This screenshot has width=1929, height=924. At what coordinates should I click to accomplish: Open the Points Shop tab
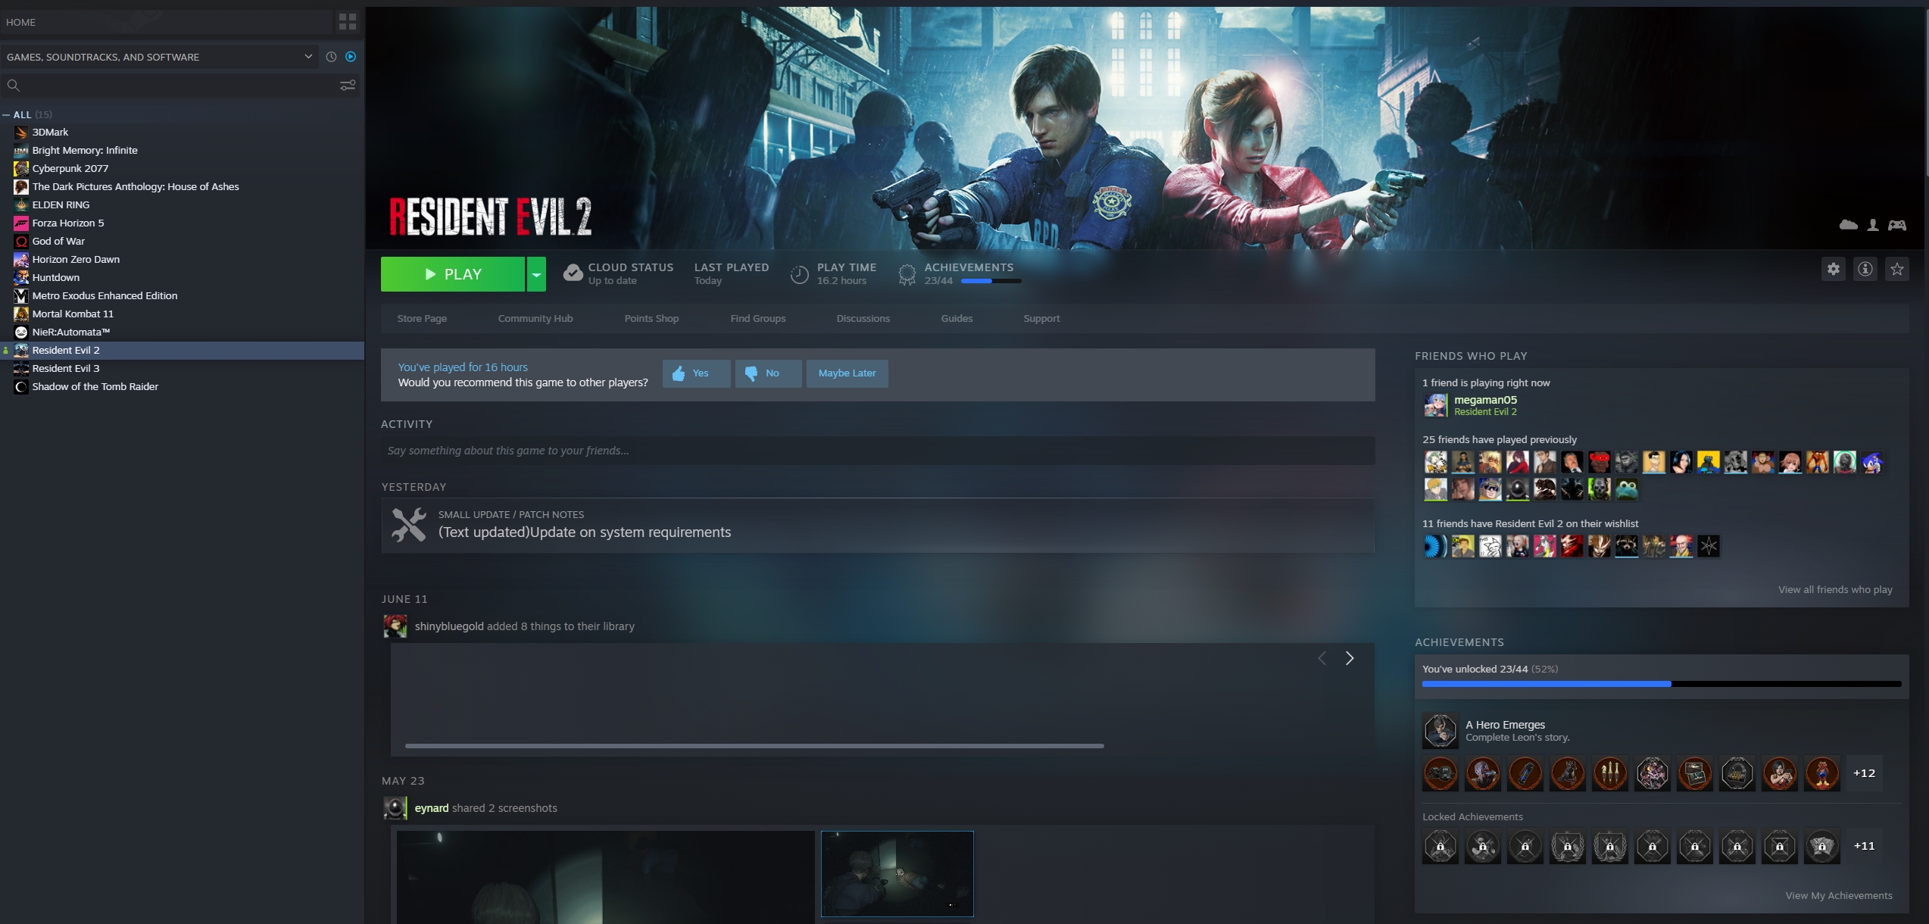651,318
